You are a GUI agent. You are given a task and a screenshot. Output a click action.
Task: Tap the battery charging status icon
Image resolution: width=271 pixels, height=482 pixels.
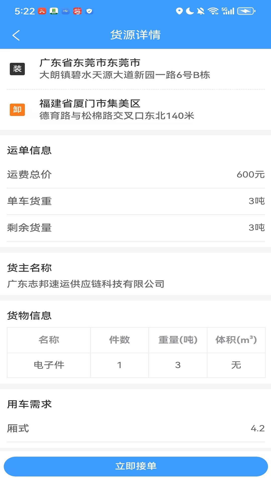(x=246, y=11)
